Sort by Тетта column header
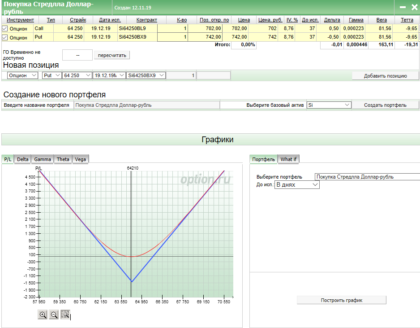The height and width of the screenshot is (328, 420). pyautogui.click(x=407, y=20)
